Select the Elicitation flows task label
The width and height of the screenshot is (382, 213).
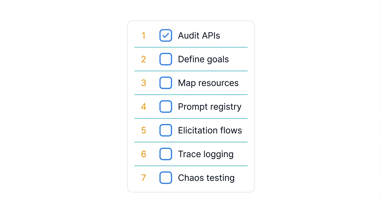point(210,130)
